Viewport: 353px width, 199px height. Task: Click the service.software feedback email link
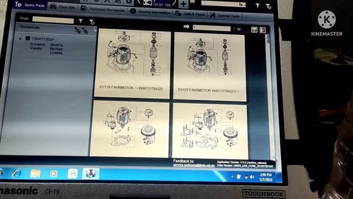click(x=194, y=165)
